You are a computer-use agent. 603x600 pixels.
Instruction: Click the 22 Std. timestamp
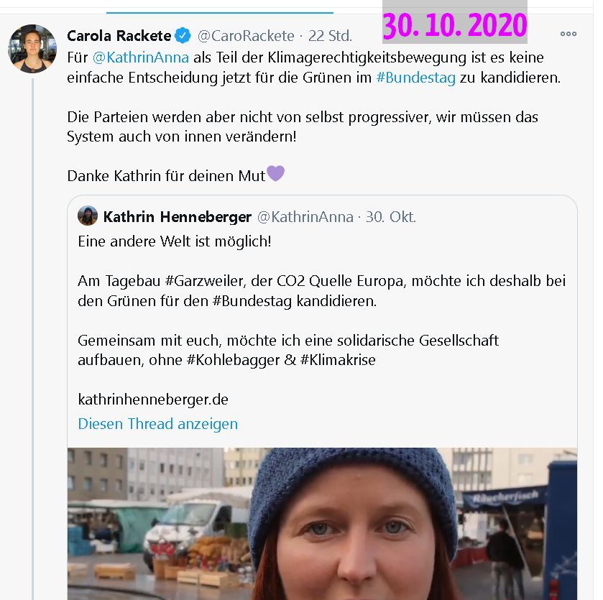pyautogui.click(x=330, y=36)
